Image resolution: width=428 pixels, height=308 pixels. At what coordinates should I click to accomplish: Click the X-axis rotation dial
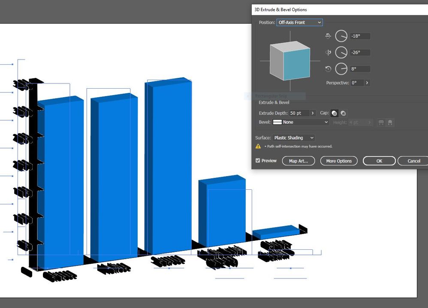341,36
